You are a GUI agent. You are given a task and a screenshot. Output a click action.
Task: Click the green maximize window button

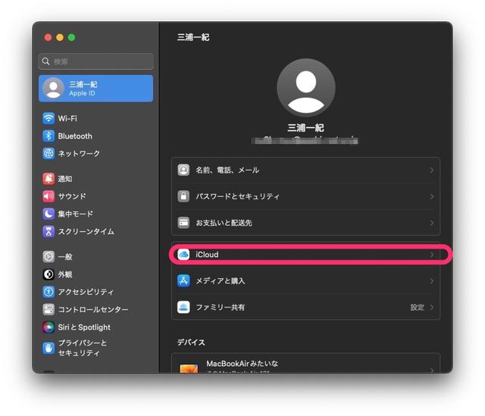(x=71, y=37)
